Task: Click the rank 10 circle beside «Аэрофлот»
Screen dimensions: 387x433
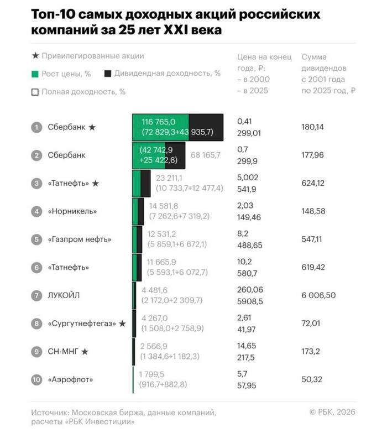Action: point(36,379)
